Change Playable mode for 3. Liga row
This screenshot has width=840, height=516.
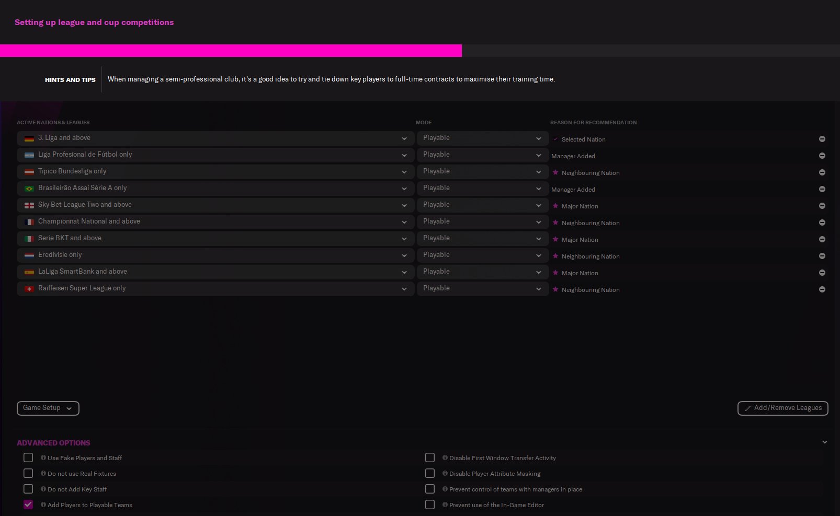click(483, 138)
